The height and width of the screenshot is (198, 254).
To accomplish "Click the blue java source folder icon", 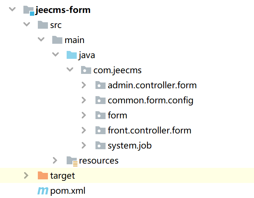I will 72,55.
